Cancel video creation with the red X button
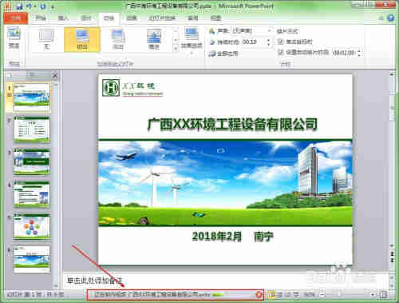 [x=259, y=295]
